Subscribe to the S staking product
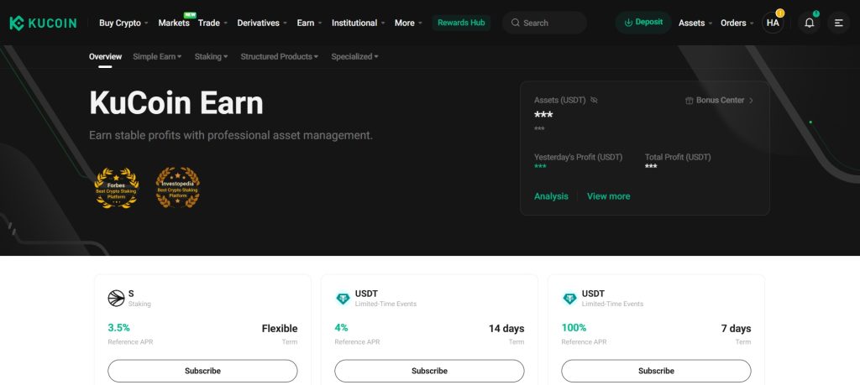Viewport: 860px width, 385px height. [x=202, y=371]
